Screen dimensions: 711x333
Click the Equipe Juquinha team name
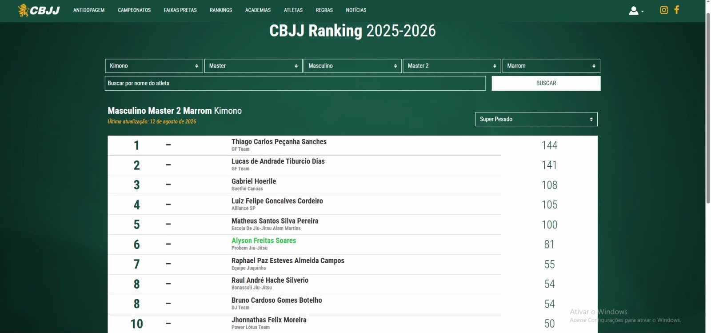(x=248, y=268)
